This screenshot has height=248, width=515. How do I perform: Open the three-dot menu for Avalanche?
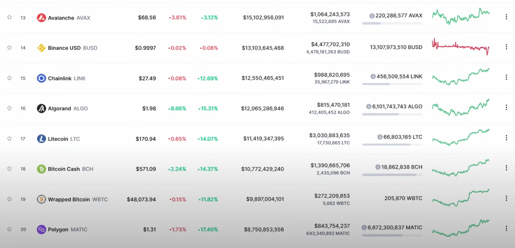(506, 17)
